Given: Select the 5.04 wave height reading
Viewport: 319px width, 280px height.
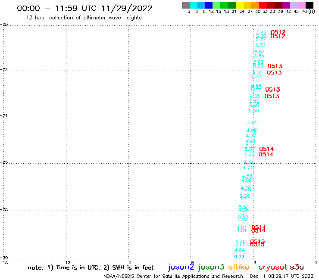Looking at the screenshot, I should tap(257, 76).
